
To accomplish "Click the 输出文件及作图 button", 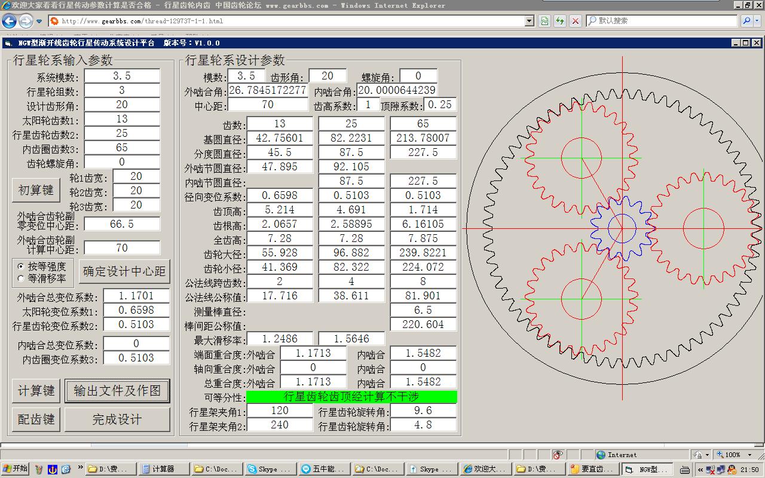I will pyautogui.click(x=117, y=391).
